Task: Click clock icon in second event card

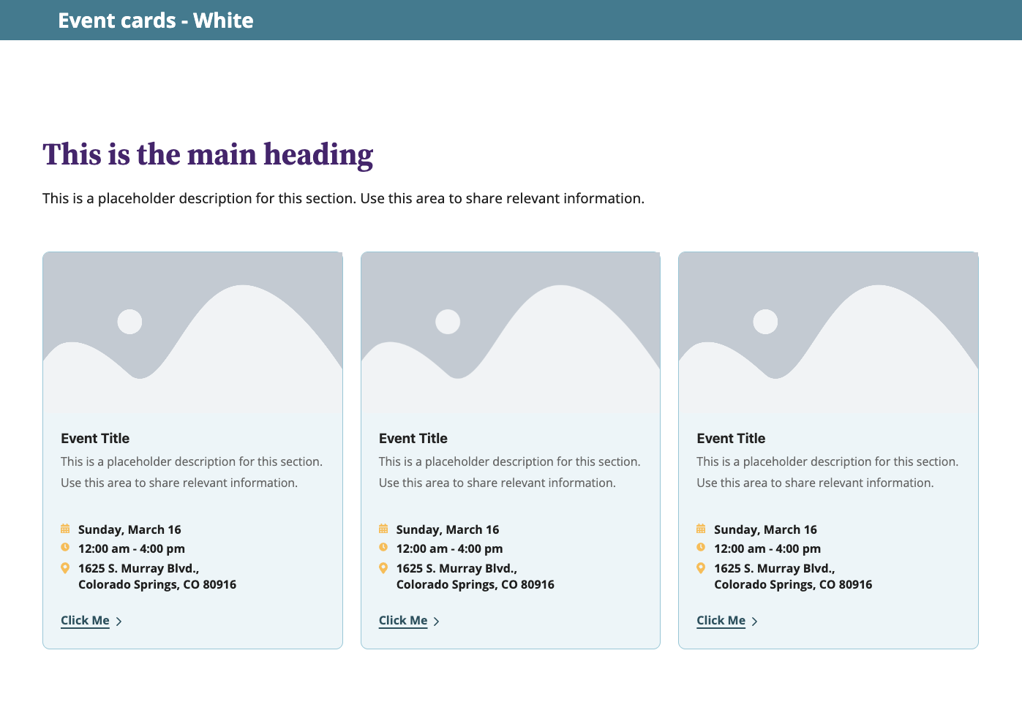Action: pos(383,548)
